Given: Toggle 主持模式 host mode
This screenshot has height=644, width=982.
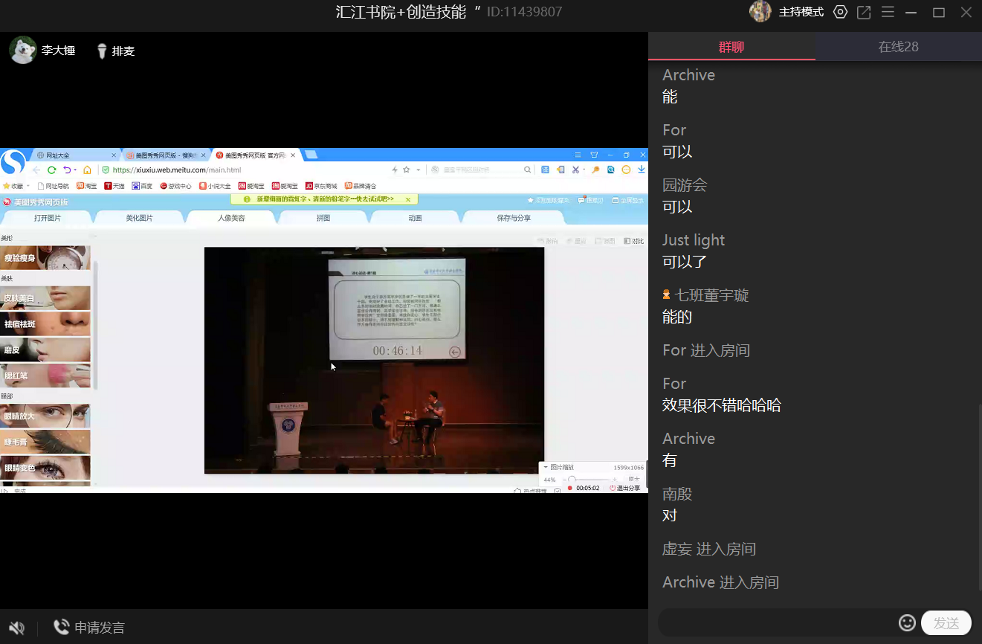Looking at the screenshot, I should pyautogui.click(x=801, y=12).
